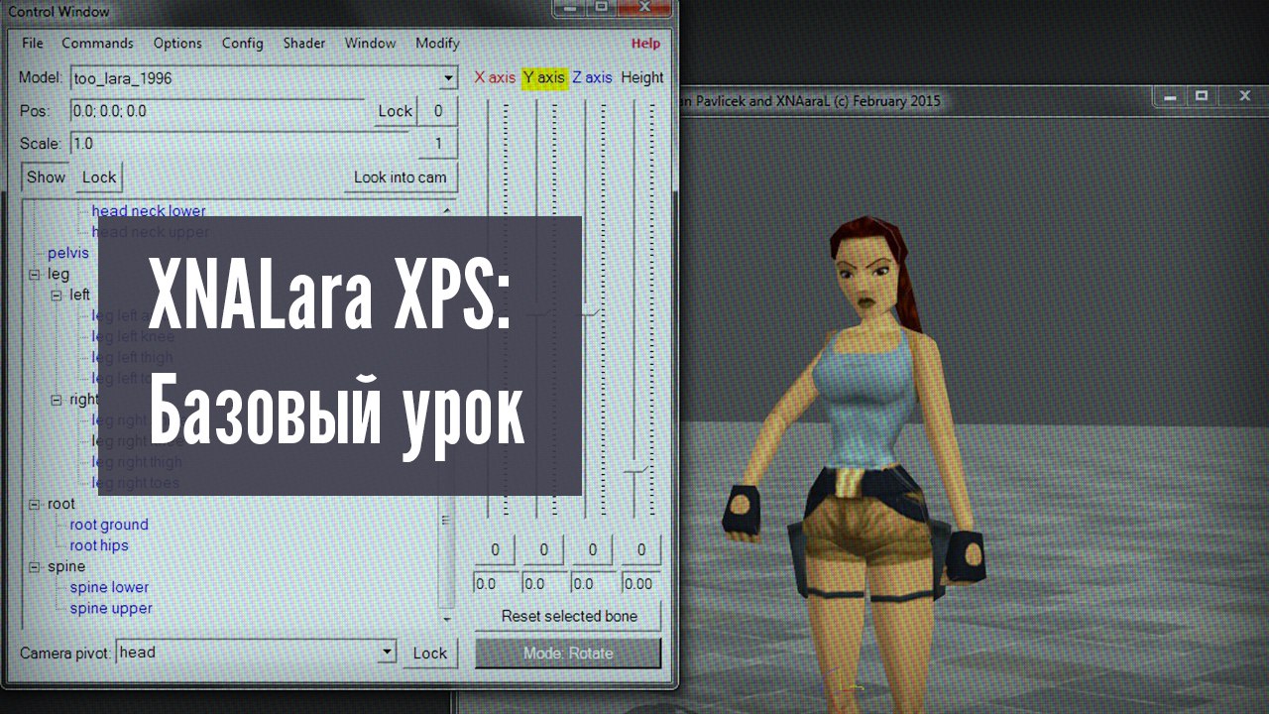
Task: Click the Pos coordinates input field
Action: pyautogui.click(x=222, y=111)
